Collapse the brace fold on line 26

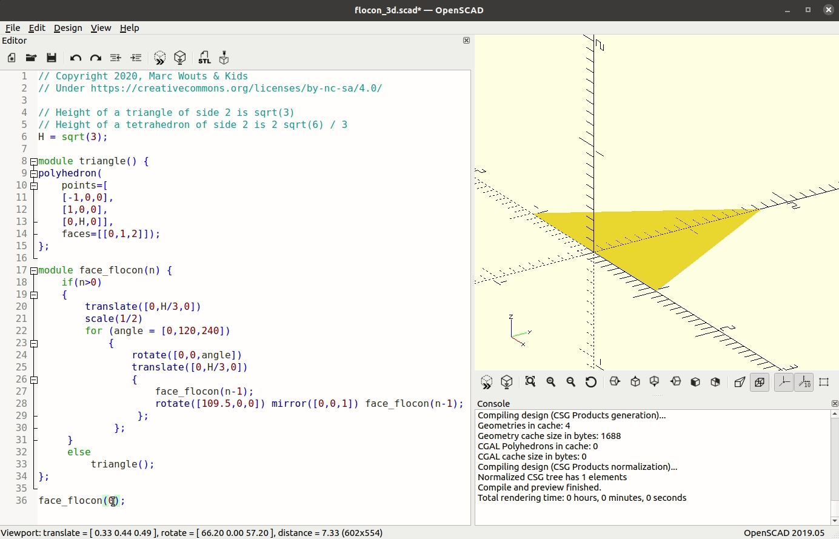click(x=34, y=380)
